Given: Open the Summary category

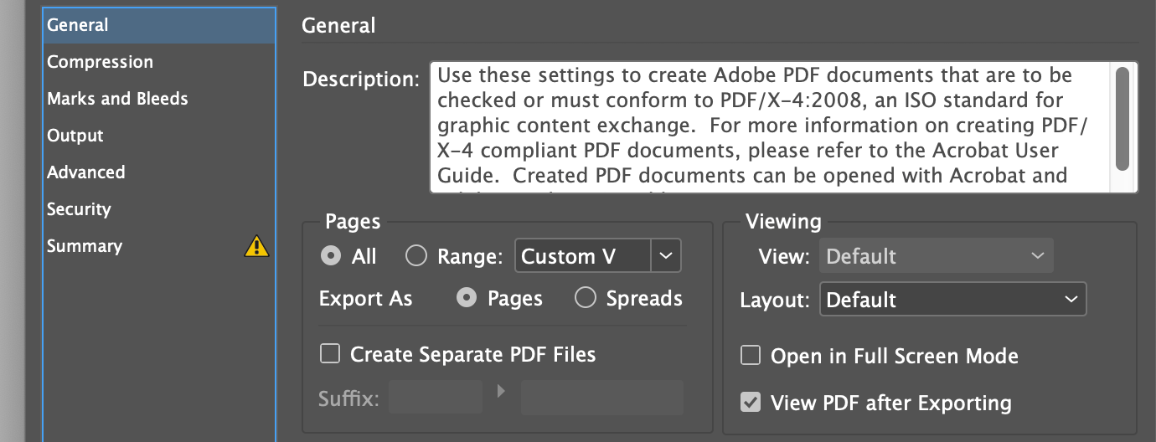Looking at the screenshot, I should [x=159, y=246].
